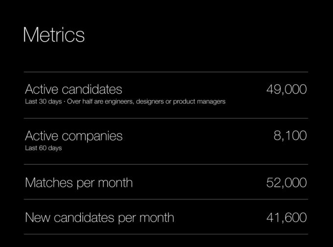Click the Metrics slide title
The height and width of the screenshot is (247, 333).
point(53,35)
